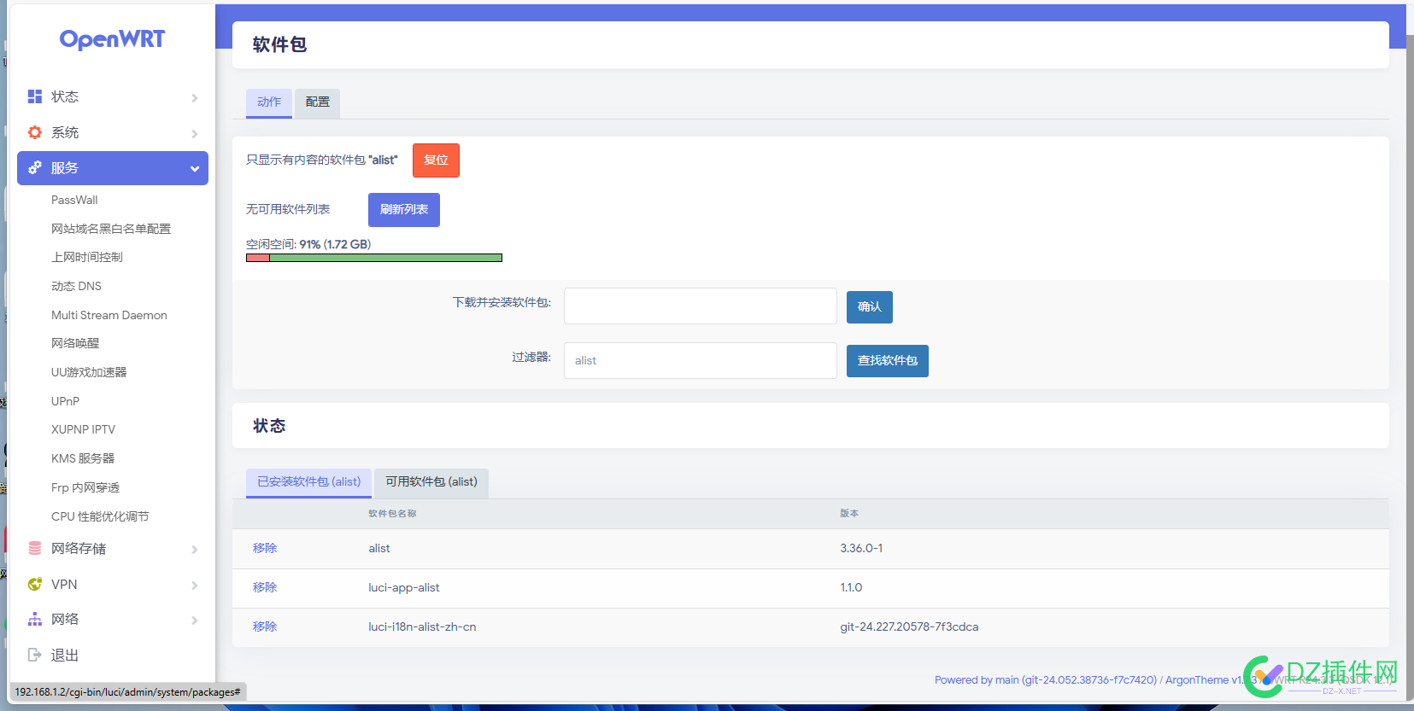Click version 3.36.0-1 cell
This screenshot has height=711, width=1414.
(861, 548)
